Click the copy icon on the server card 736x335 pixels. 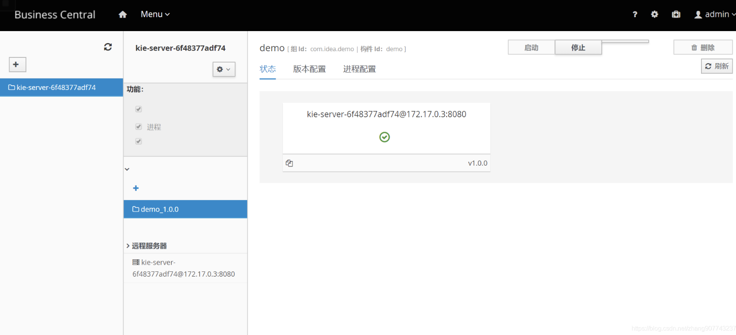289,163
